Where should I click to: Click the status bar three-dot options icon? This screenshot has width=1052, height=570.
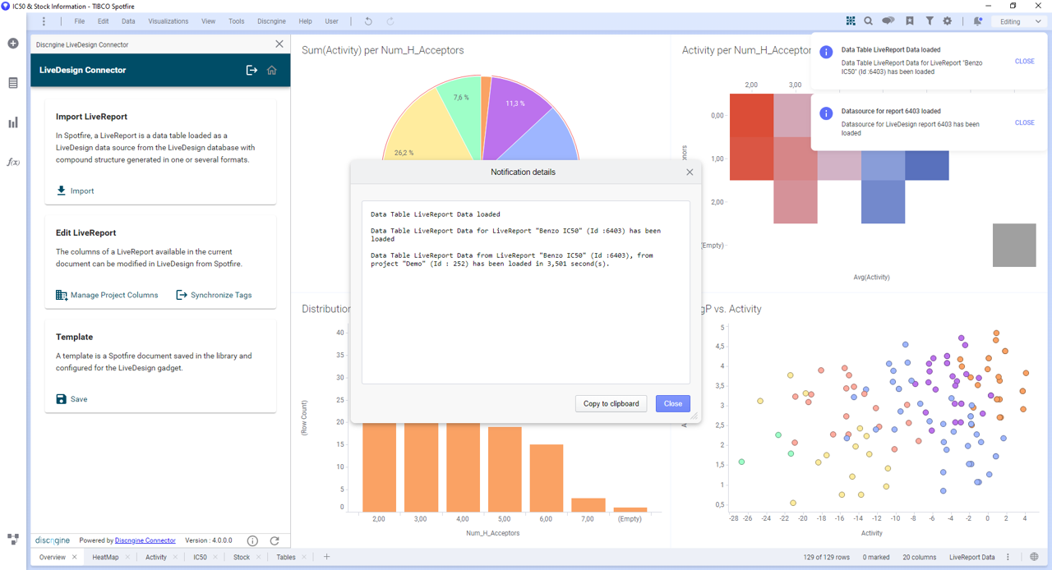[x=1008, y=557]
